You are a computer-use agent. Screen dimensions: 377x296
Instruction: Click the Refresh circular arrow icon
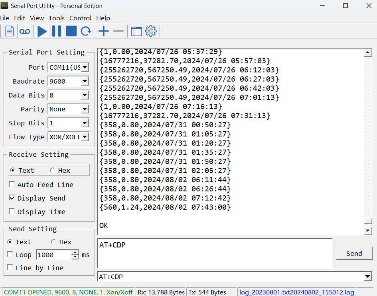click(x=86, y=31)
